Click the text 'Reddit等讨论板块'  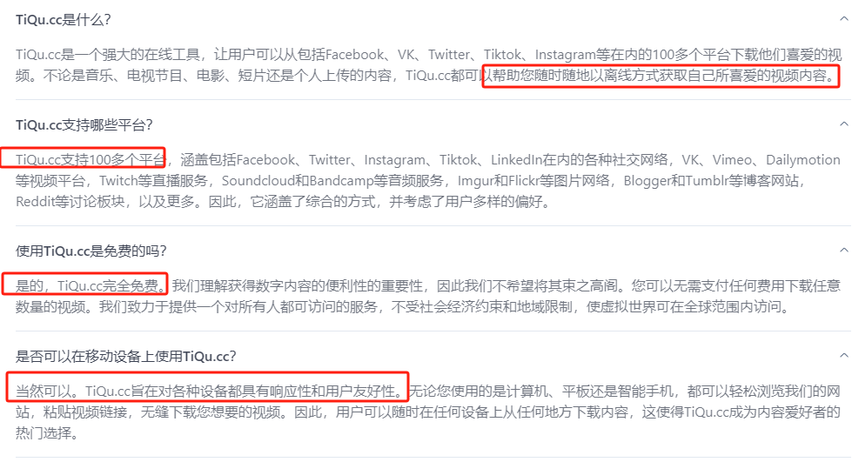tap(70, 202)
